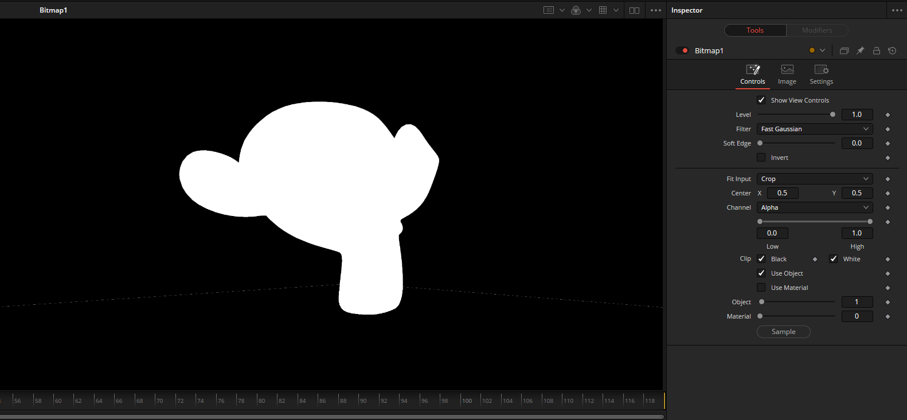907x420 pixels.
Task: Click the Level value field
Action: [857, 115]
